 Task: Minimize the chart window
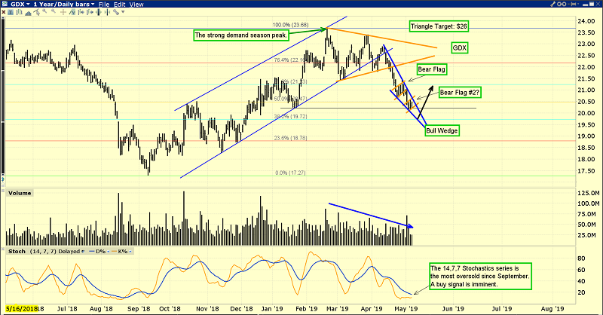click(x=585, y=5)
